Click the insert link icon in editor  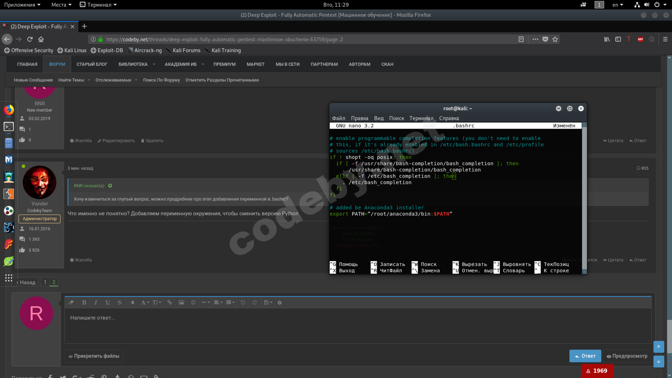click(x=170, y=302)
